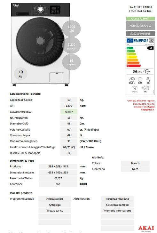157x233 pixels.
Task: Click the Antibatterico program cell
Action: pos(55,199)
